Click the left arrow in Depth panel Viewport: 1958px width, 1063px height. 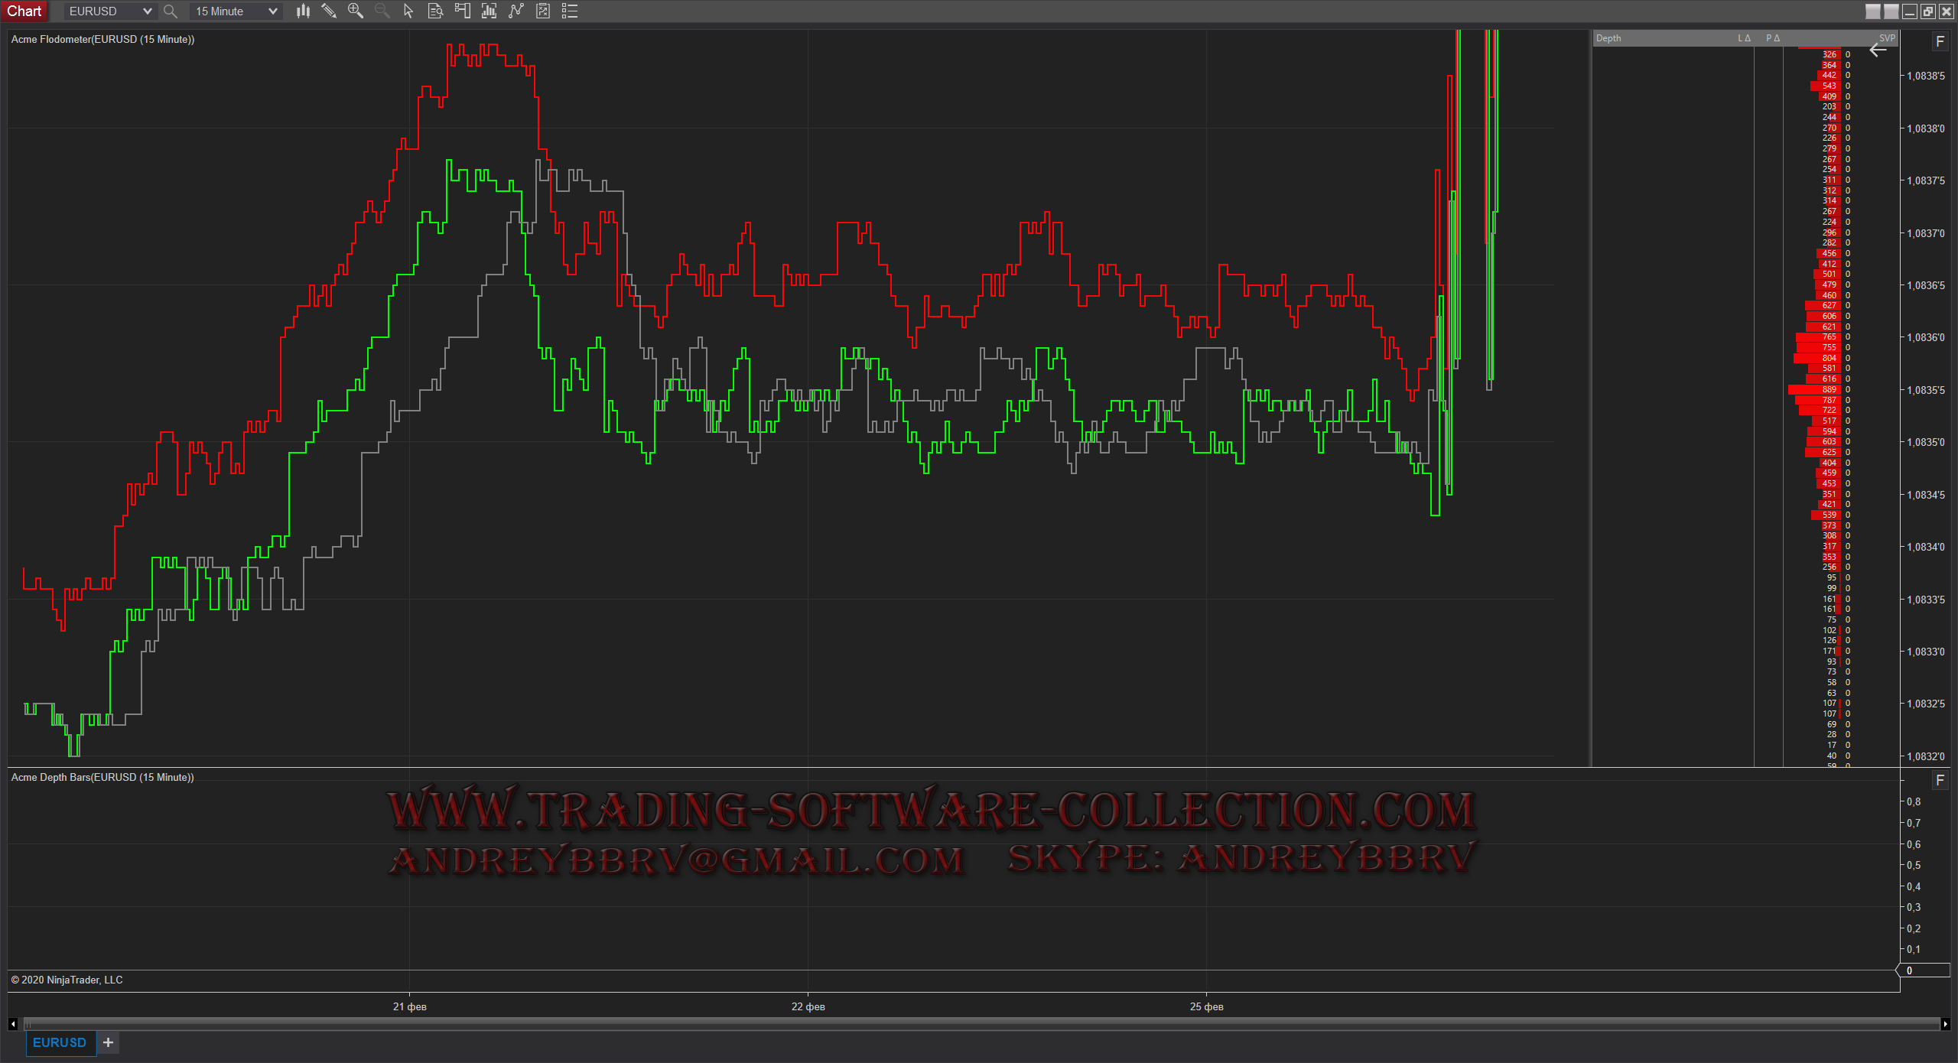(x=1878, y=51)
